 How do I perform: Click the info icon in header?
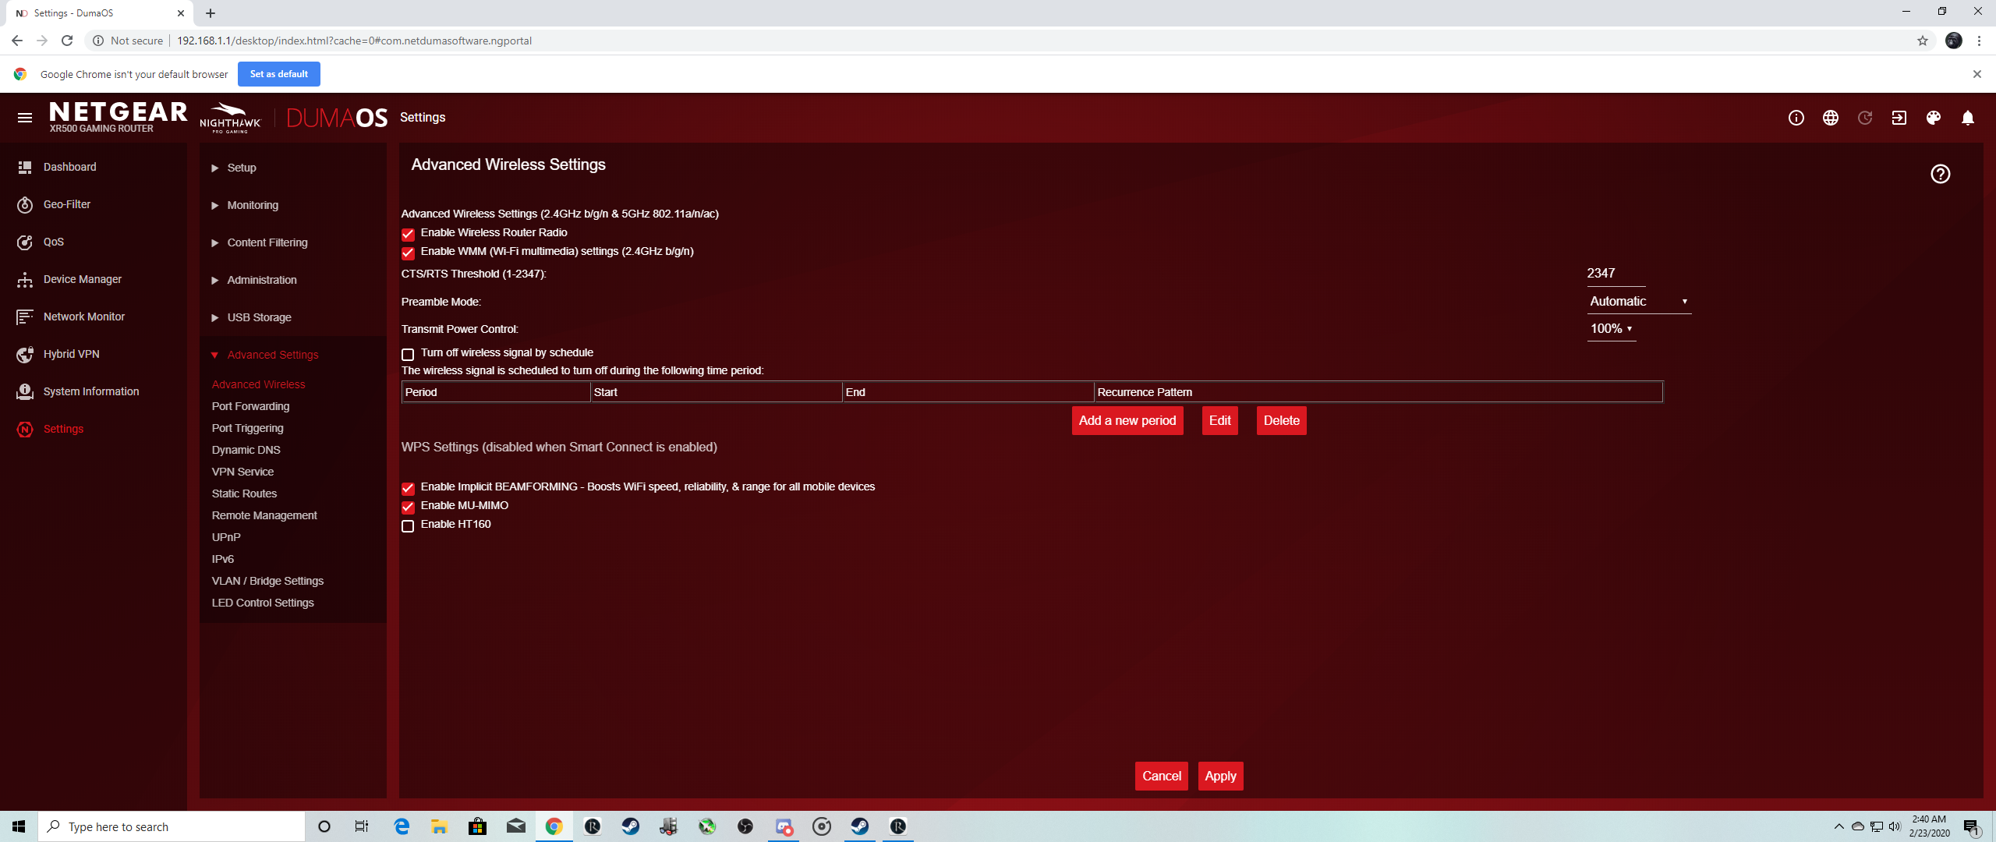click(x=1796, y=118)
